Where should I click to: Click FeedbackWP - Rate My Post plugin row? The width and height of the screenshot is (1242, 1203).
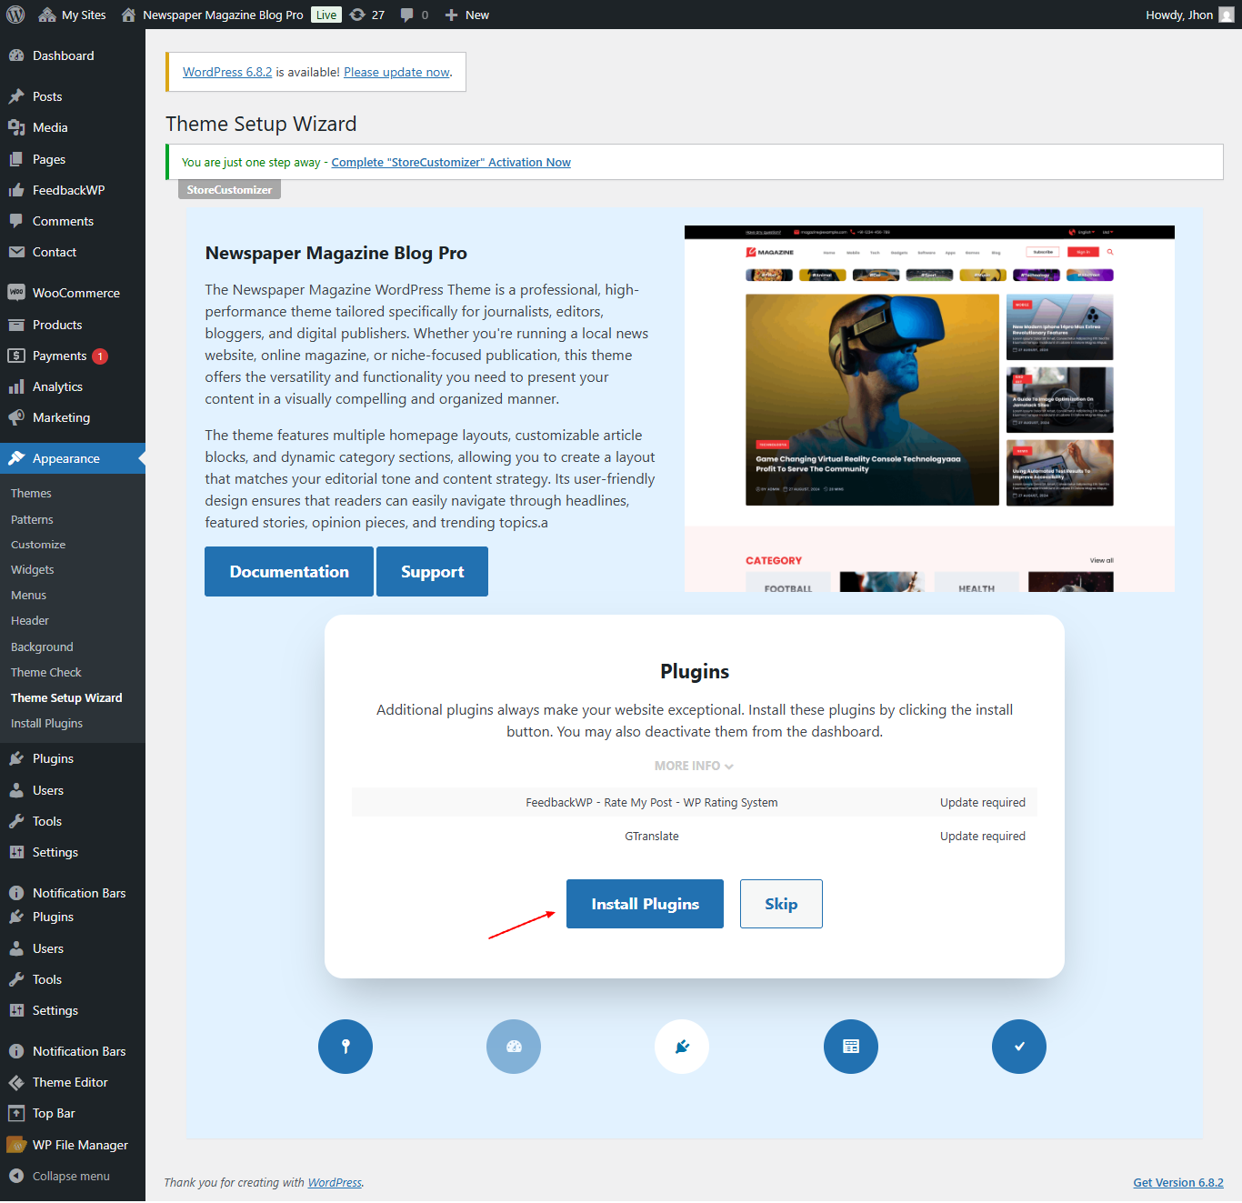(x=694, y=802)
